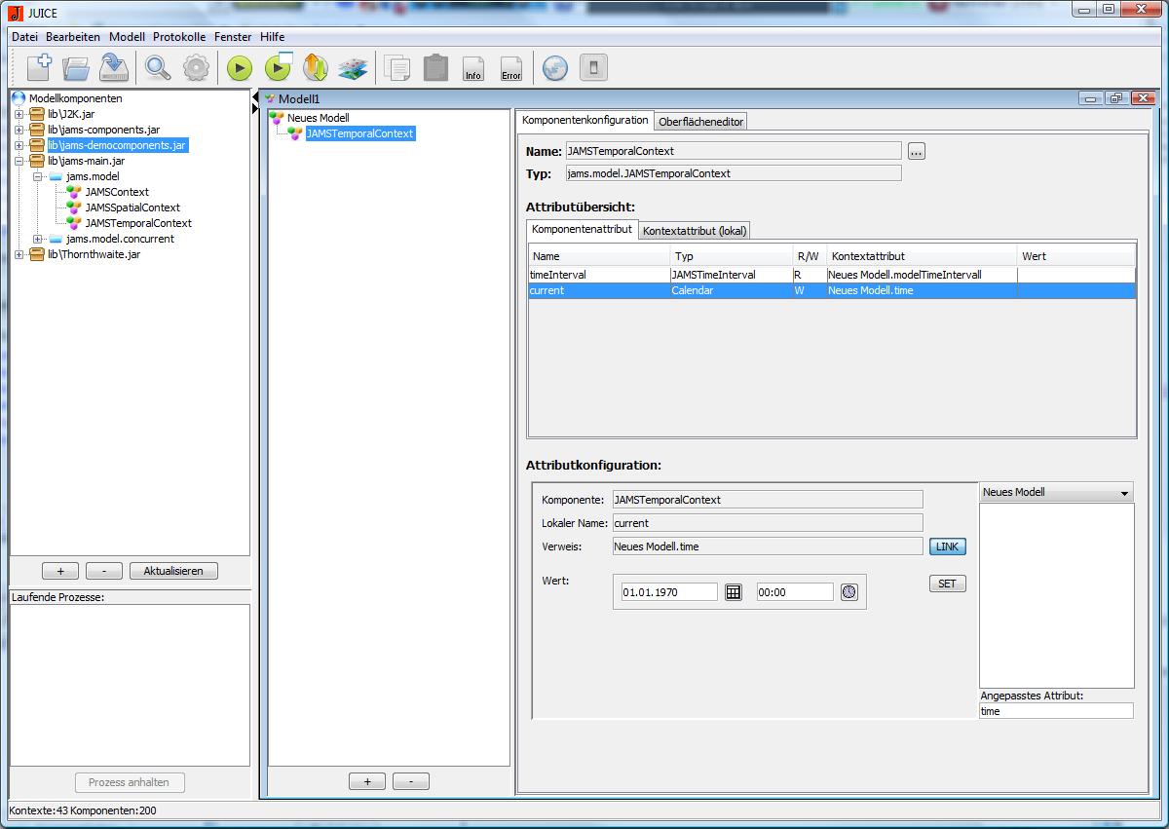The image size is (1169, 829).
Task: Expand the jams.model.concurrent package node
Action: (38, 239)
